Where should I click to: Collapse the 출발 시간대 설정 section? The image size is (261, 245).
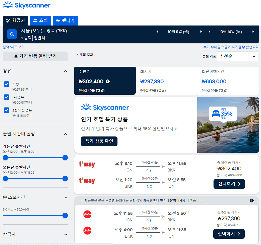tap(65, 134)
